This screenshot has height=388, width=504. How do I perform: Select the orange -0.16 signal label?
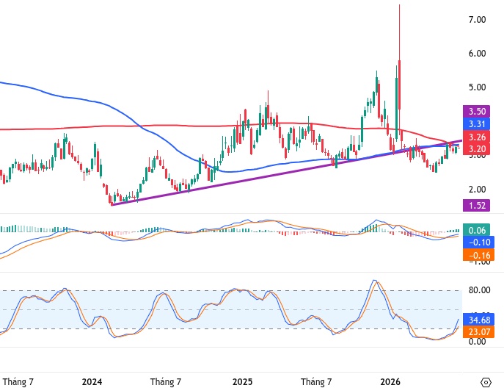point(478,255)
